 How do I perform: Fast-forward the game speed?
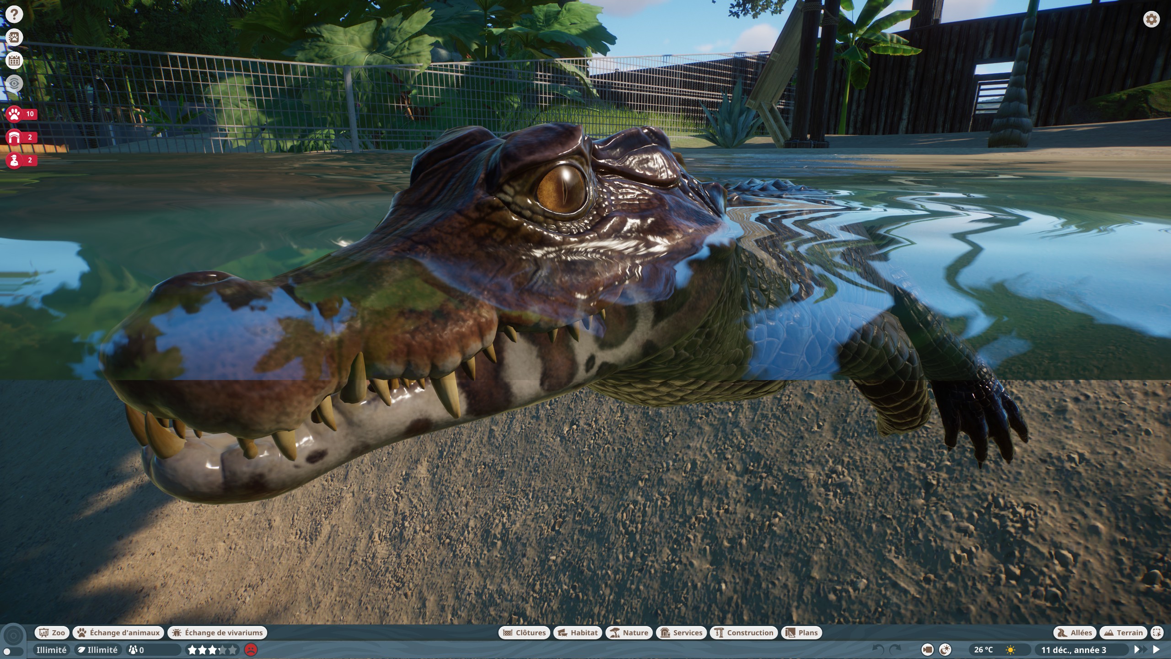click(1140, 649)
